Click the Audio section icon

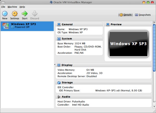pyautogui.click(x=59, y=97)
